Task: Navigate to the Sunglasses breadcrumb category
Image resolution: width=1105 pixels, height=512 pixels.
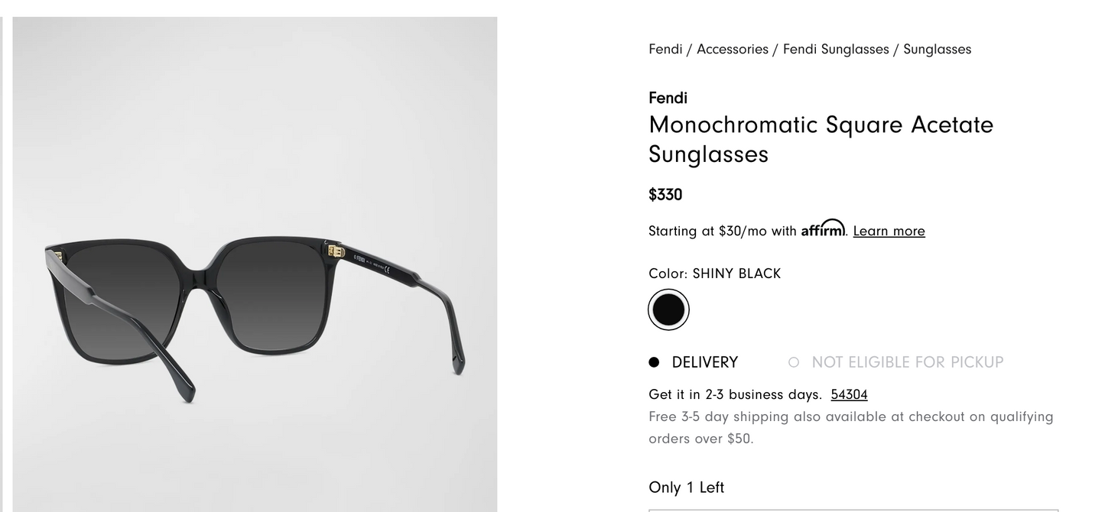Action: (x=937, y=50)
